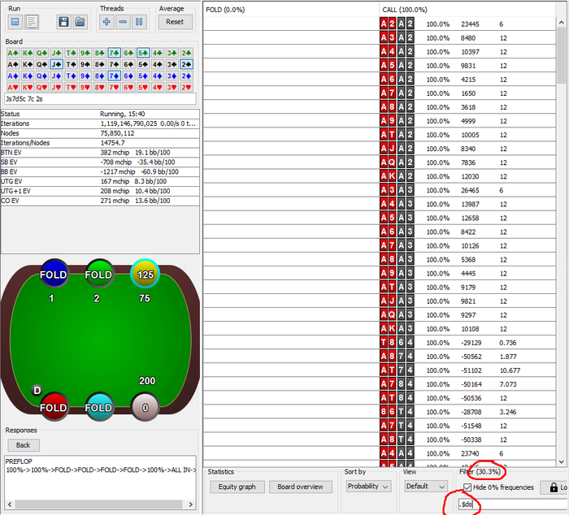Image resolution: width=569 pixels, height=515 pixels.
Task: Select the T864 hand row
Action: point(468,342)
